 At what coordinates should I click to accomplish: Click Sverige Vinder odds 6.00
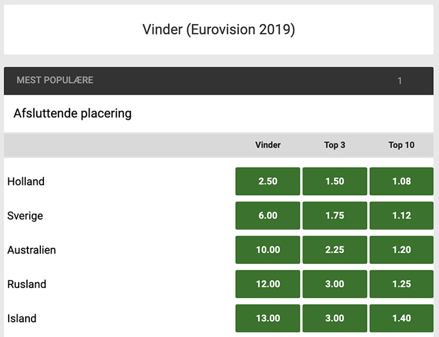coord(267,216)
